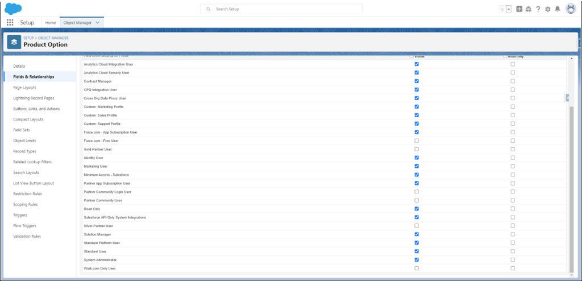
Task: Check Visible for Gold Partner User
Action: click(x=417, y=149)
